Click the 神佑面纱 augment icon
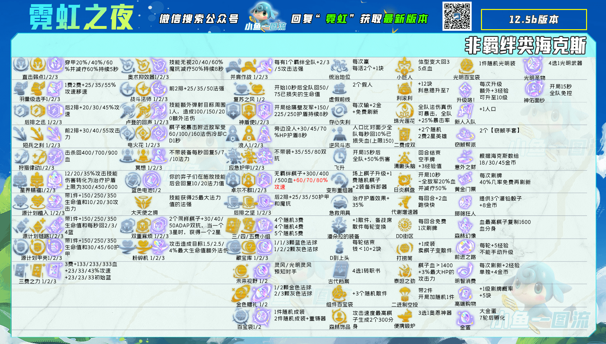 [x=534, y=89]
